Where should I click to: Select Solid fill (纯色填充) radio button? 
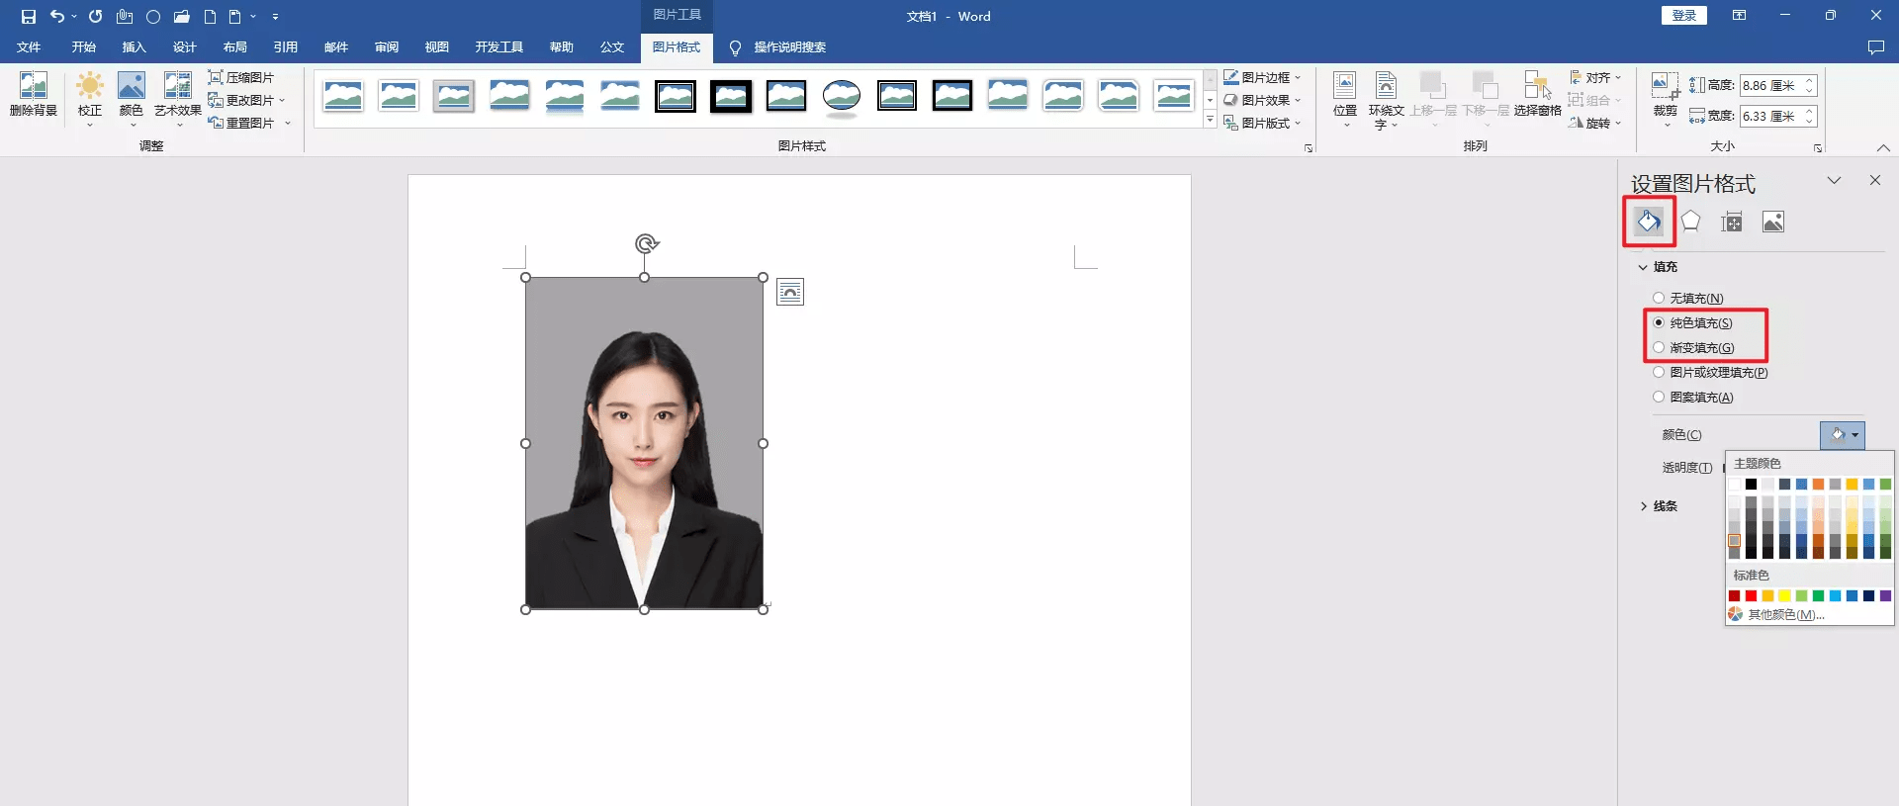(1659, 322)
